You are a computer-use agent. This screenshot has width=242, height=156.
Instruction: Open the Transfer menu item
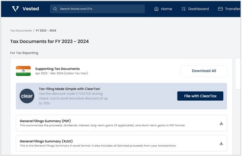point(229,9)
